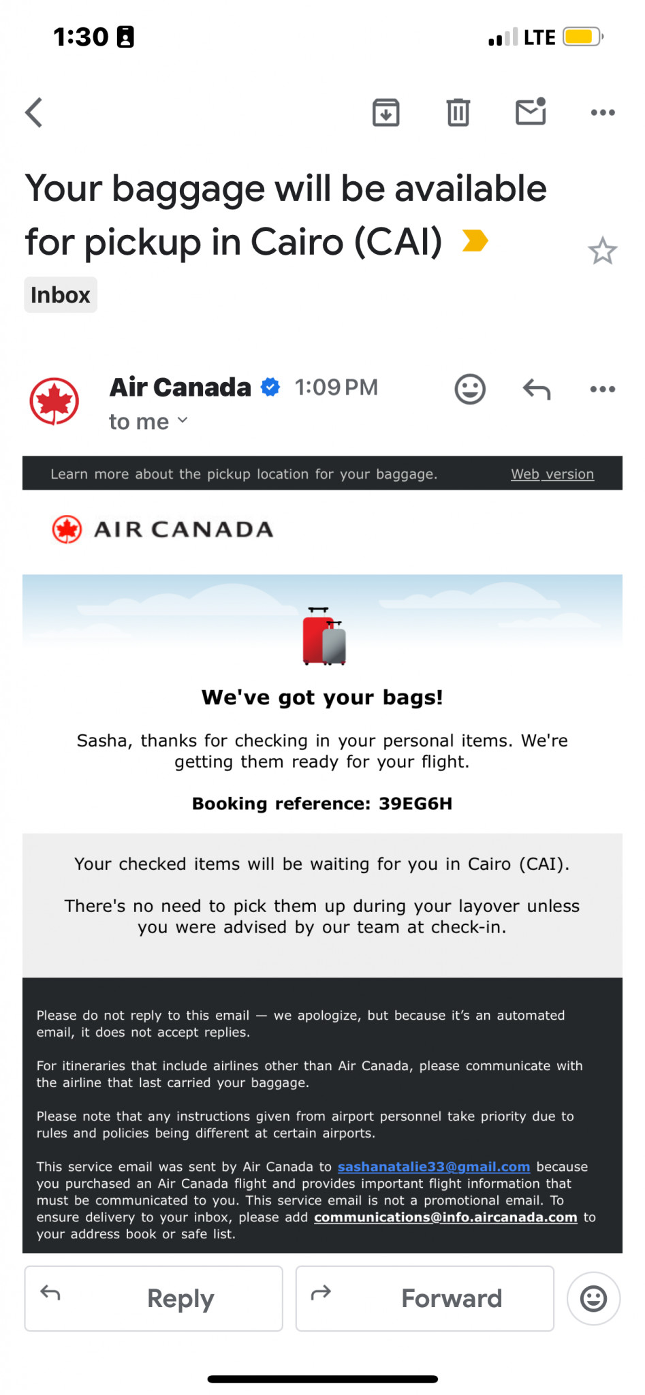Viewport: 645px width, 1395px height.
Task: Tap the yellow importance marker
Action: [x=475, y=240]
